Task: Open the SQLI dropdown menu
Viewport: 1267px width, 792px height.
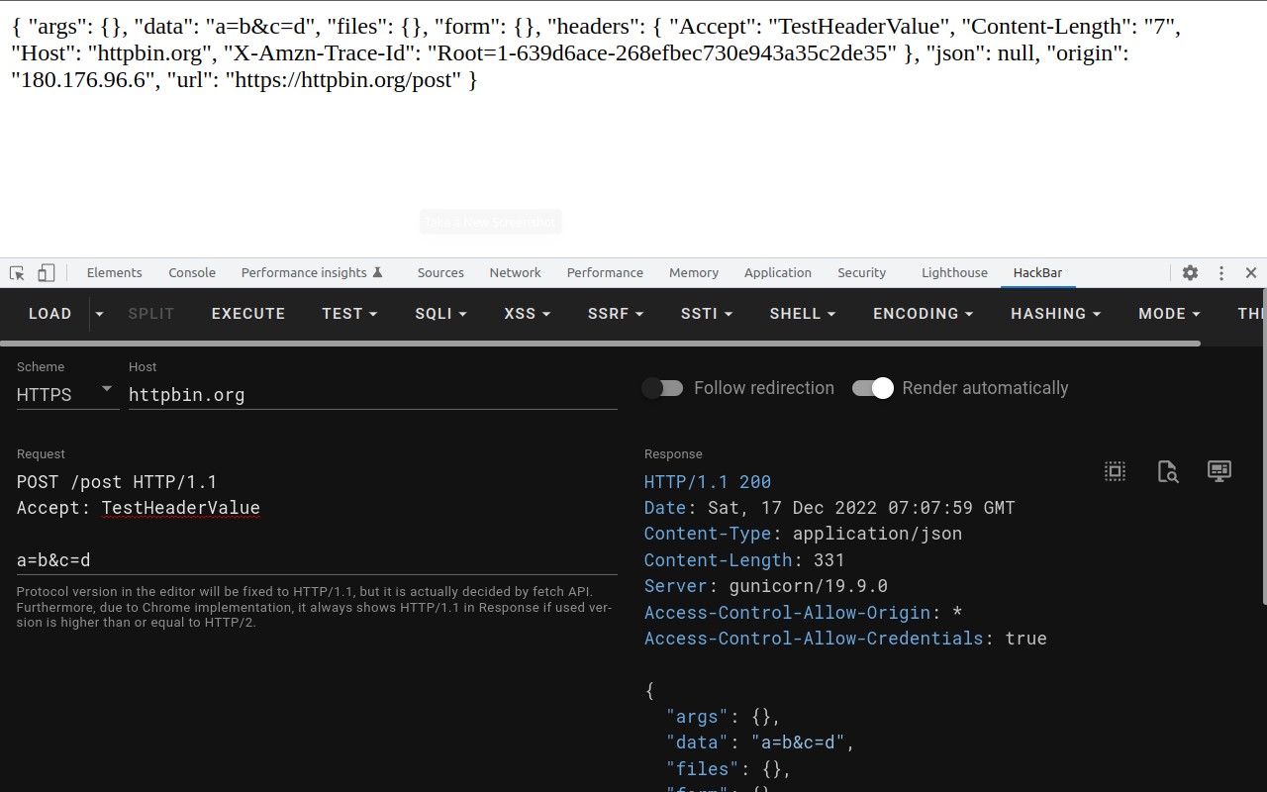Action: pos(440,314)
